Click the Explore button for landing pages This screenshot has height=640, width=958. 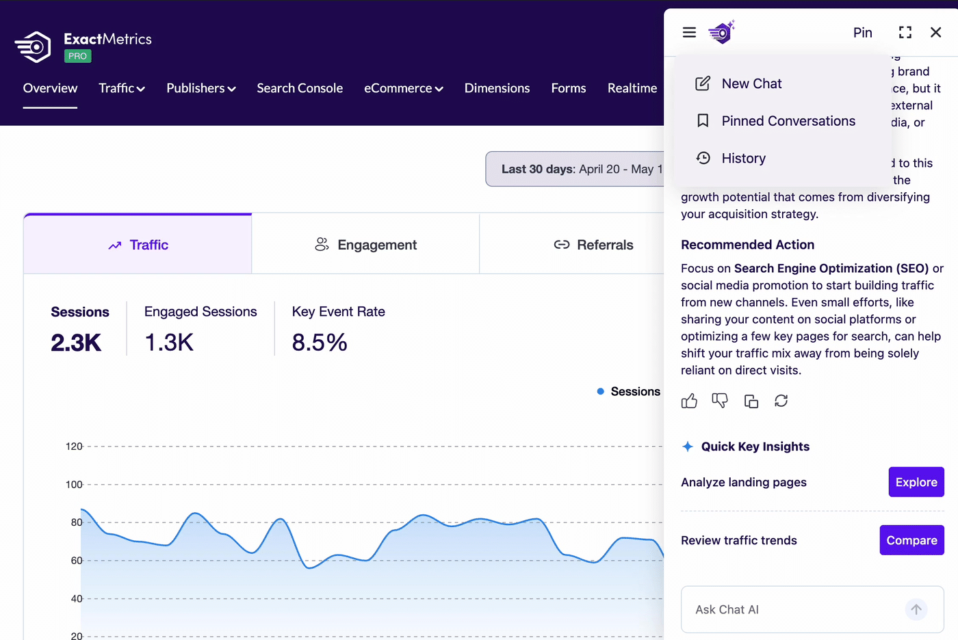tap(916, 482)
